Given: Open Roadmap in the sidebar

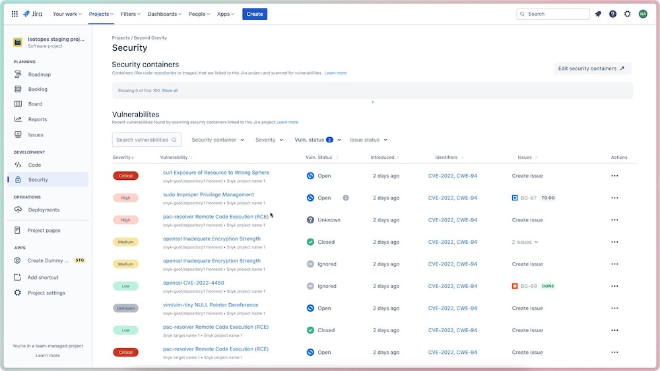Looking at the screenshot, I should (39, 74).
